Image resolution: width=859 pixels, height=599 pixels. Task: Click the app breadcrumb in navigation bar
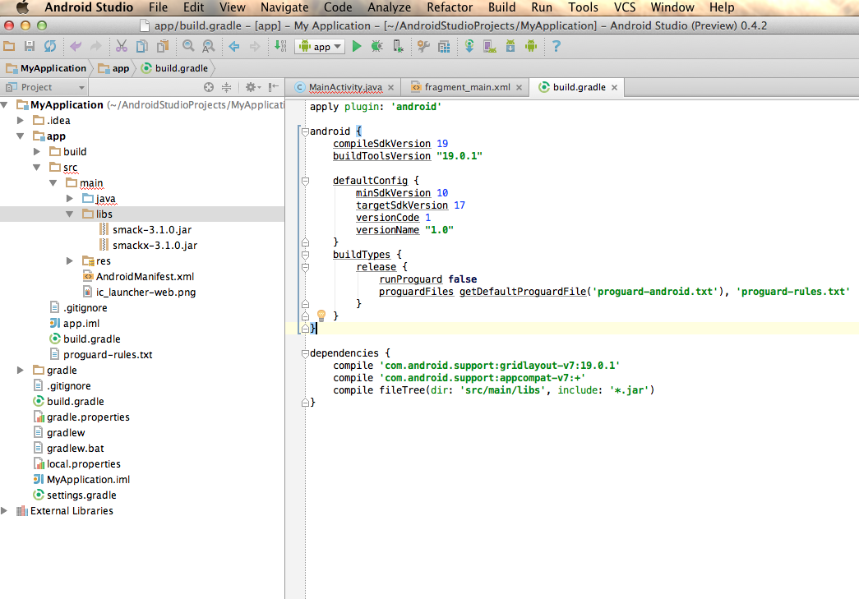click(114, 68)
